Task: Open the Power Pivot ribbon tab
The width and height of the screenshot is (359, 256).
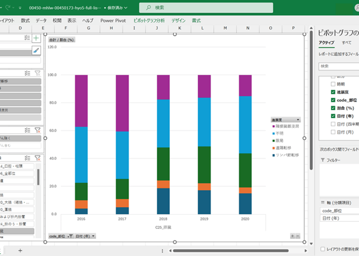Action: pyautogui.click(x=113, y=21)
